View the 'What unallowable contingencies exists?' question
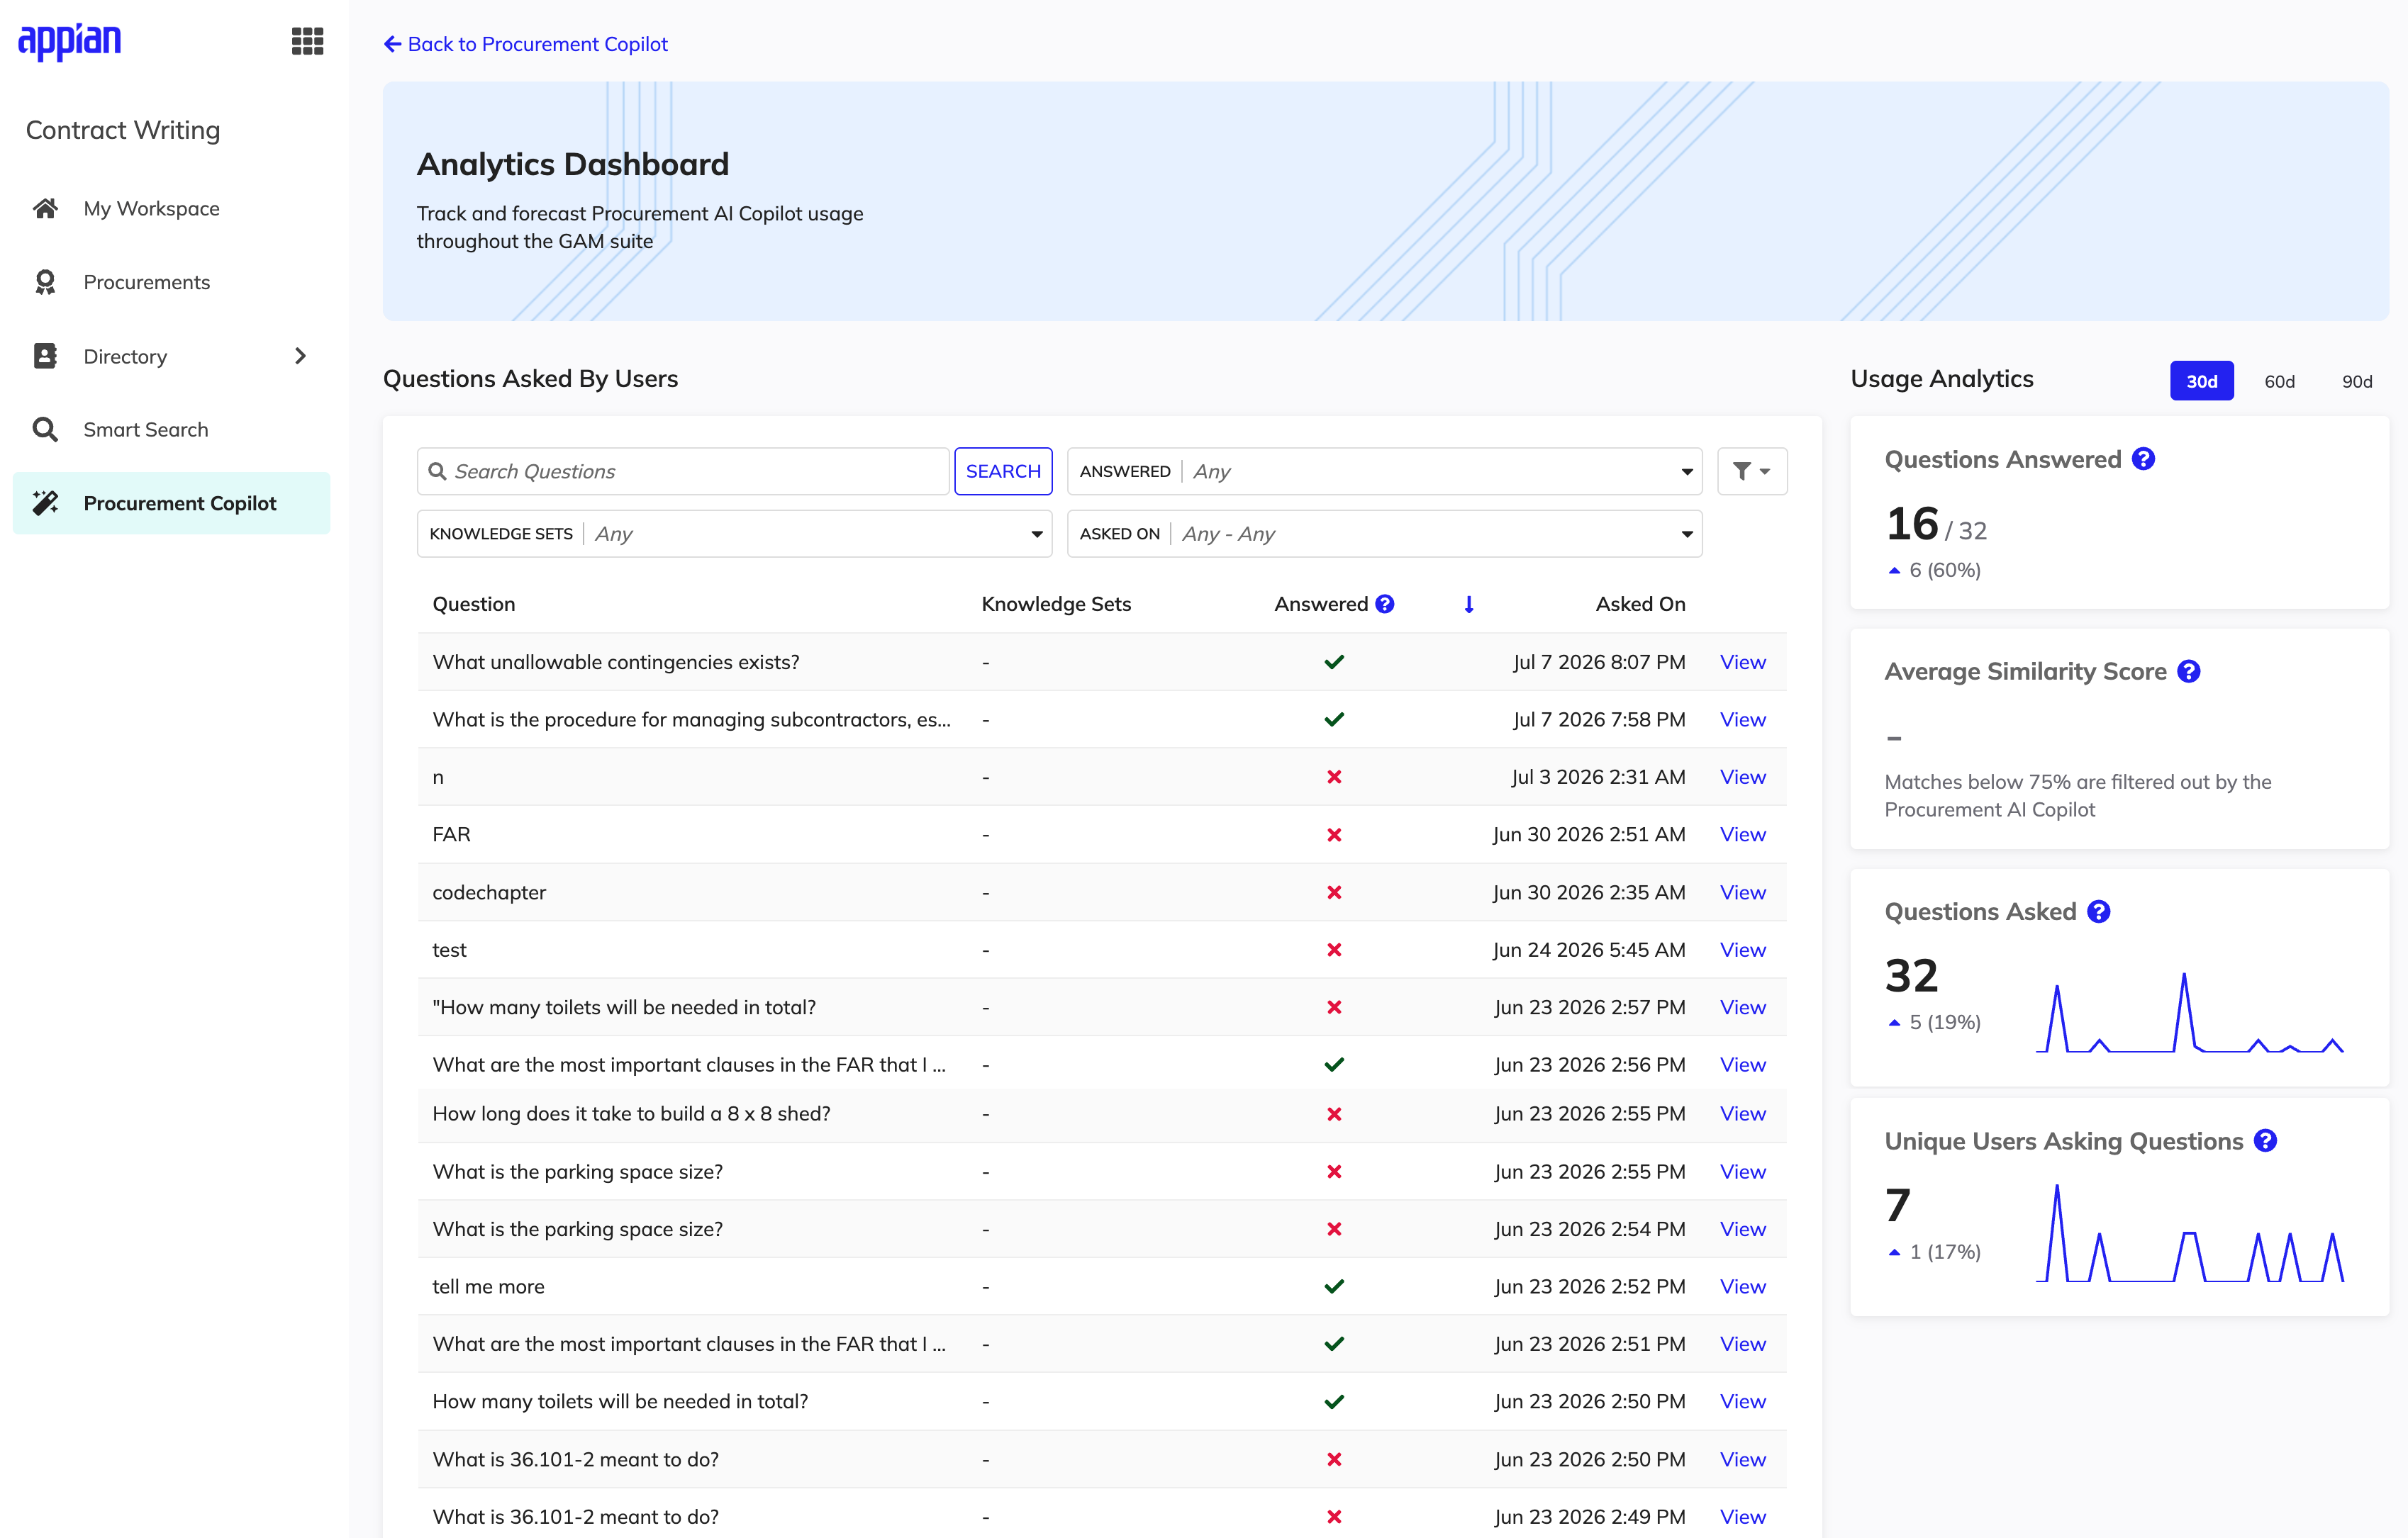Image resolution: width=2408 pixels, height=1538 pixels. (x=1742, y=661)
